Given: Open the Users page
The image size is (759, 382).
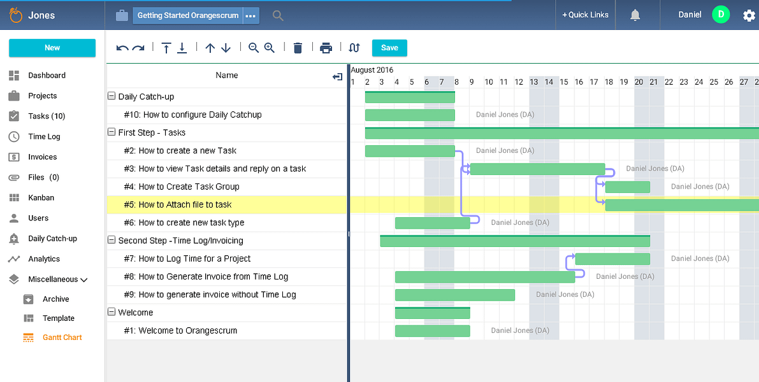Looking at the screenshot, I should 38,218.
